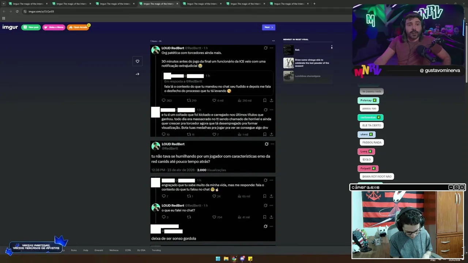This screenshot has width=468, height=263.
Task: Like the reply showing 704 likes
Action: point(214,217)
